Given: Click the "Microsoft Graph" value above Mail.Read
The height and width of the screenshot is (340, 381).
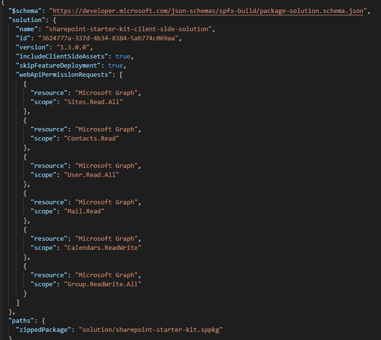Looking at the screenshot, I should pos(107,202).
